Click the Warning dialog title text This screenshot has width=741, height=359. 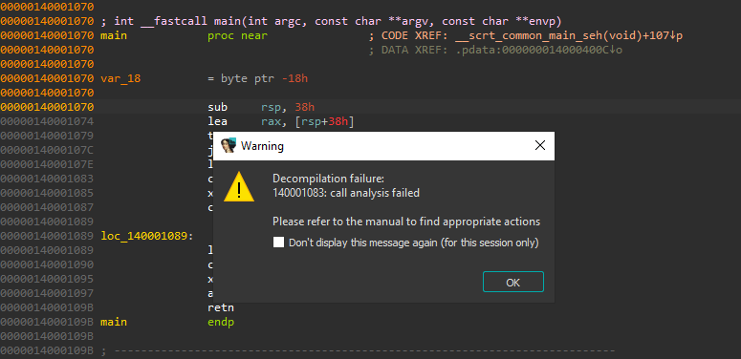click(262, 146)
